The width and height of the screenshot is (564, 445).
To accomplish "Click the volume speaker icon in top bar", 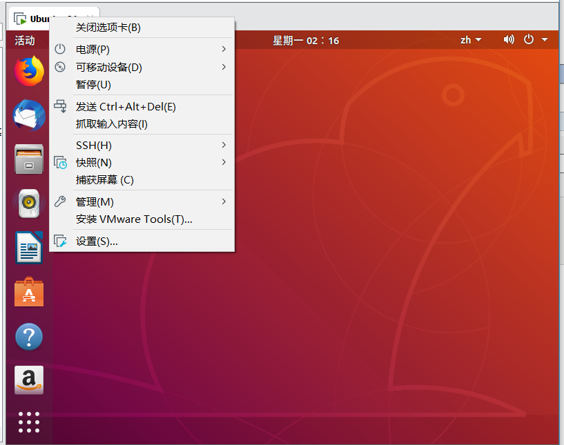I will [509, 39].
